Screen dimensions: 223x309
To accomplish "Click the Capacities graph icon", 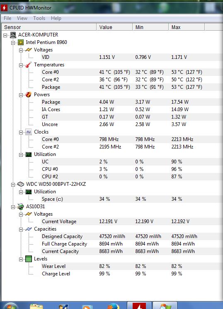I will point(28,229).
